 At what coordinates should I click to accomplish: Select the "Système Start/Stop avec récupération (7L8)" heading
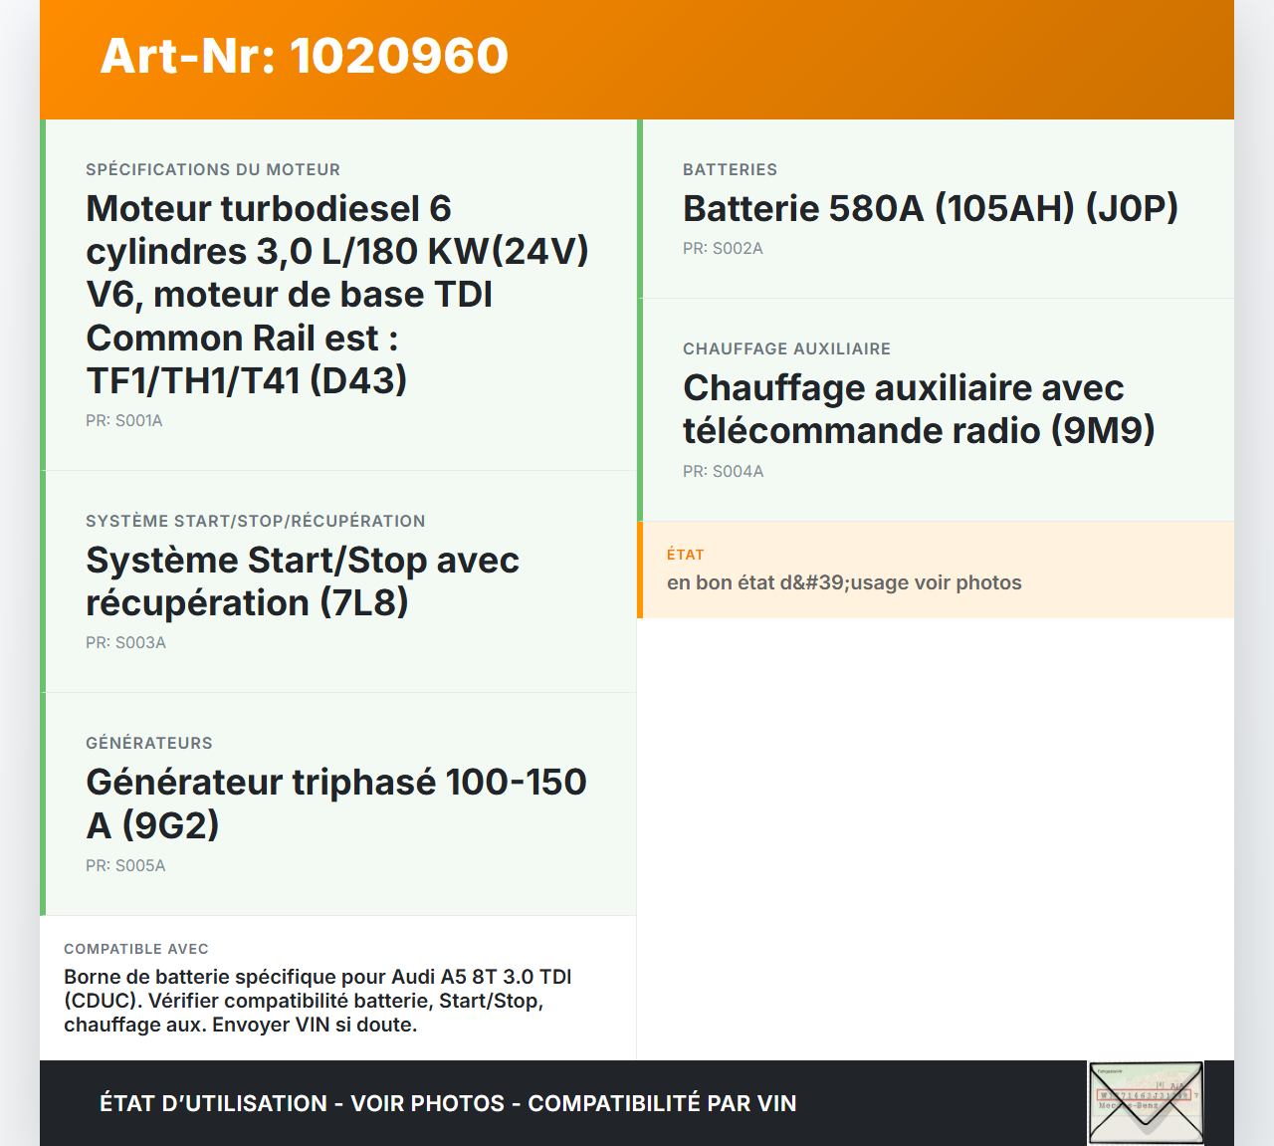click(303, 581)
